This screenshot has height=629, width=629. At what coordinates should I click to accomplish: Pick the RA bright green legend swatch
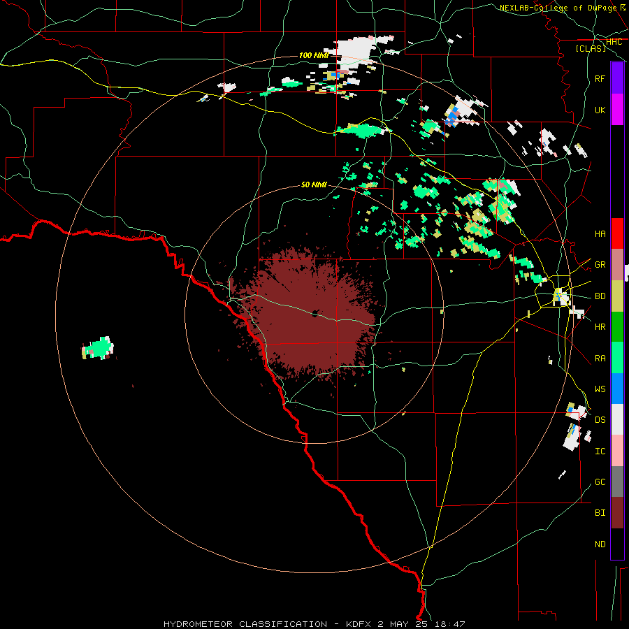(x=617, y=358)
